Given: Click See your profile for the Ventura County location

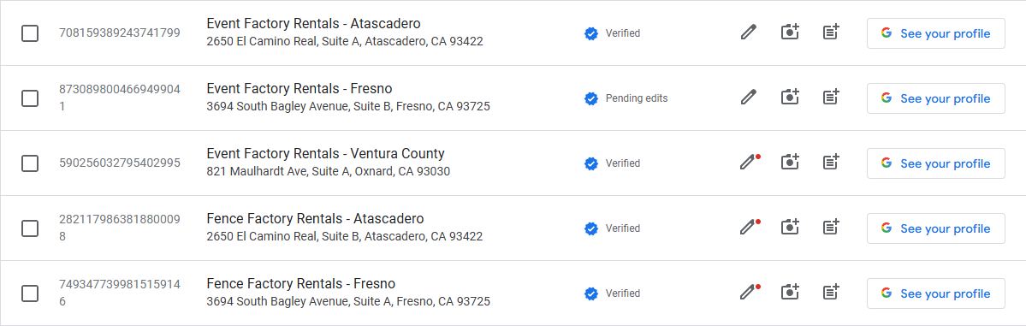Looking at the screenshot, I should 935,163.
